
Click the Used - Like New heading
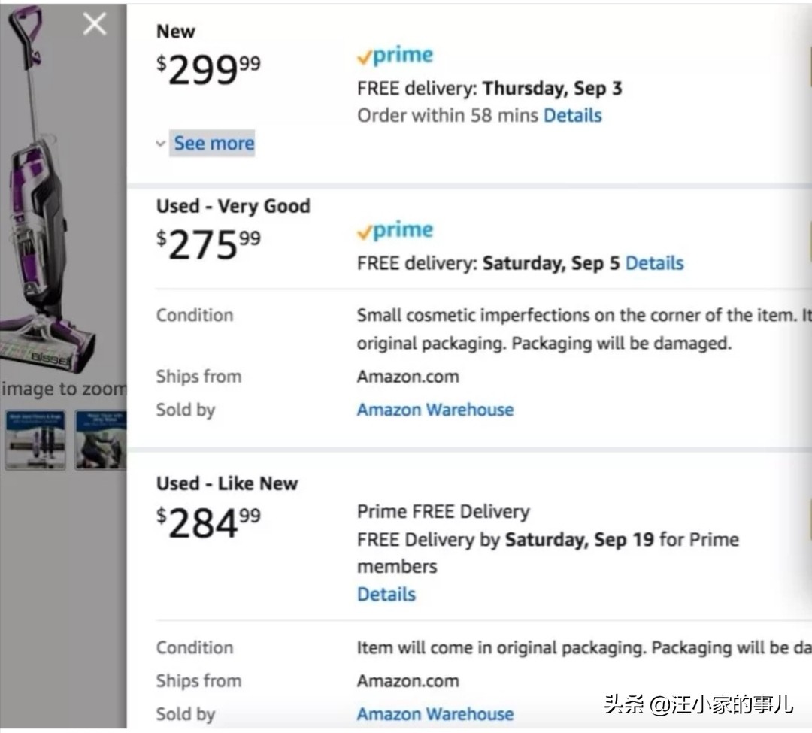click(227, 483)
